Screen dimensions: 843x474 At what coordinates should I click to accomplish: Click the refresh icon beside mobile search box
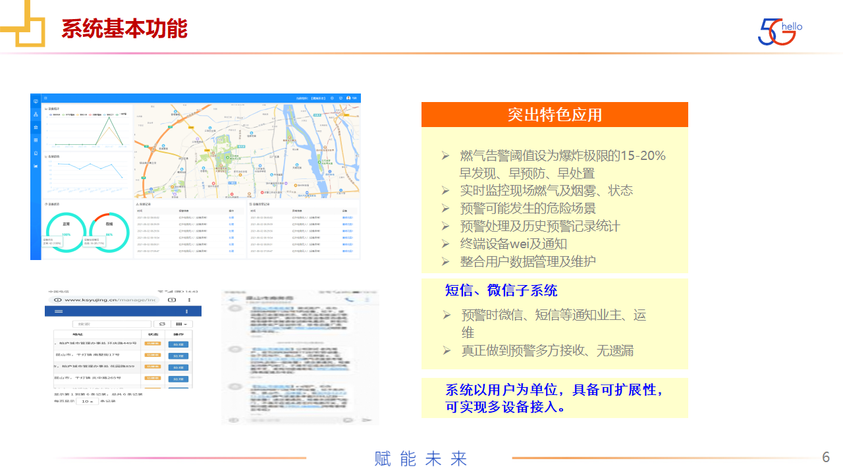(x=162, y=324)
